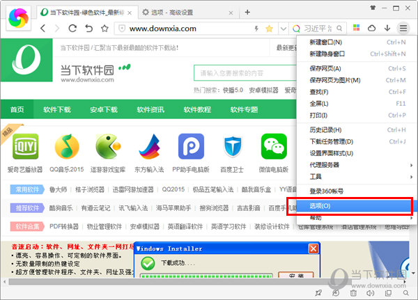Open 软件下载 navigation link
This screenshot has height=300, width=418.
pos(57,109)
